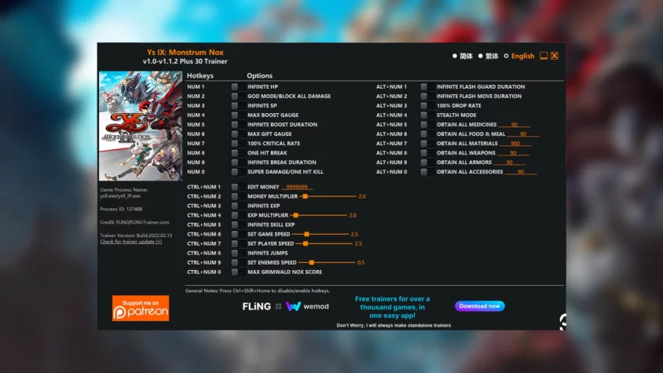The height and width of the screenshot is (373, 663).
Task: Click the Edit Money value field
Action: [297, 187]
